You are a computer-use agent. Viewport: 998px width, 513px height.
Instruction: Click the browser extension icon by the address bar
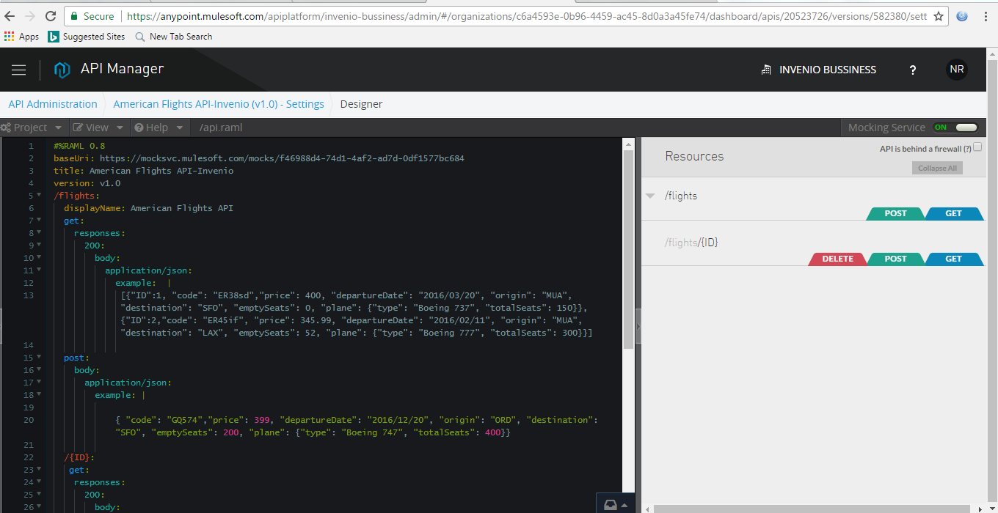[963, 16]
